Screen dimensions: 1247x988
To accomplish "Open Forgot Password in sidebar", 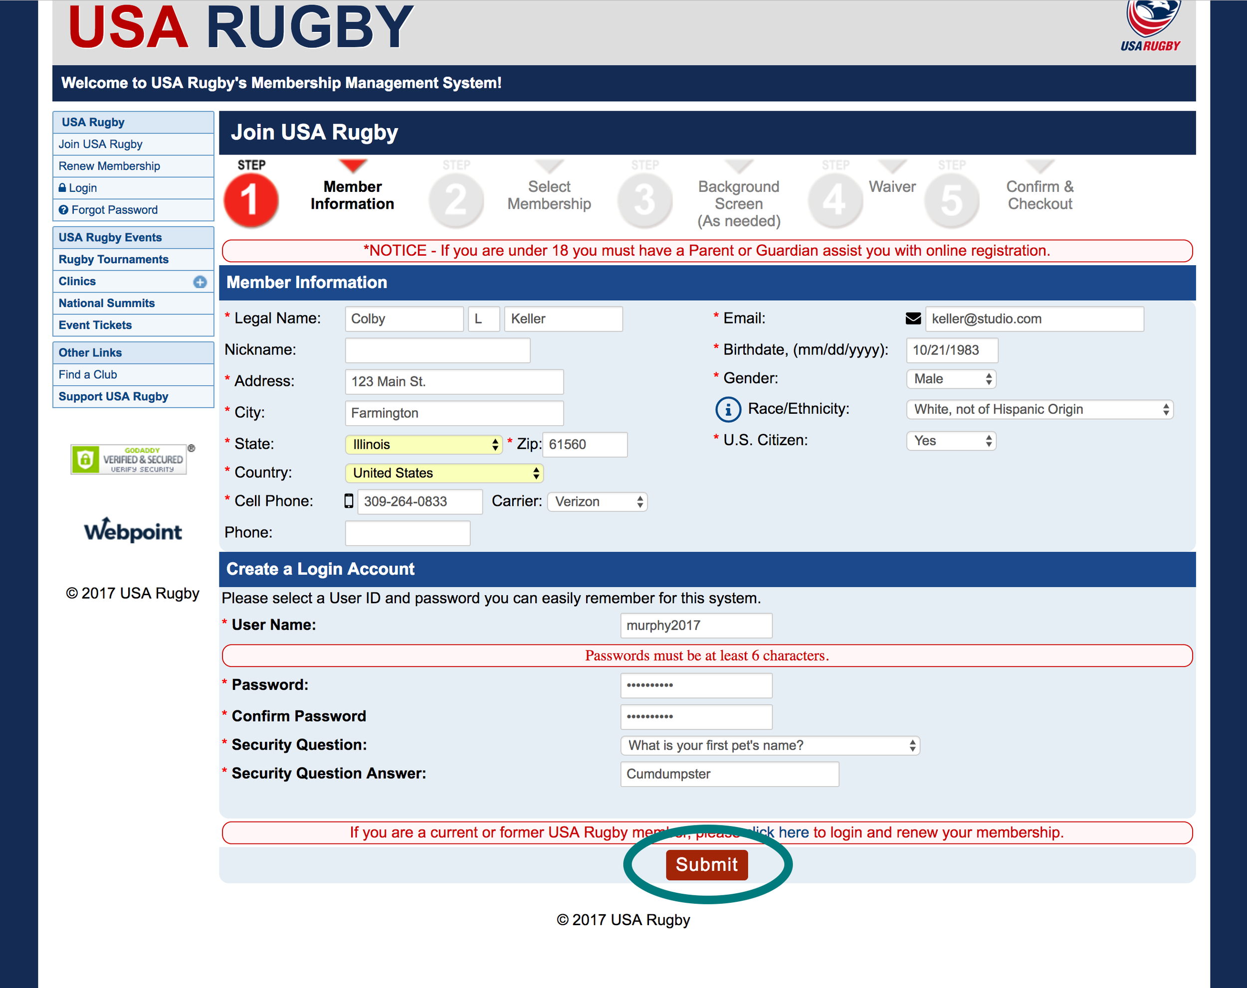I will point(133,210).
